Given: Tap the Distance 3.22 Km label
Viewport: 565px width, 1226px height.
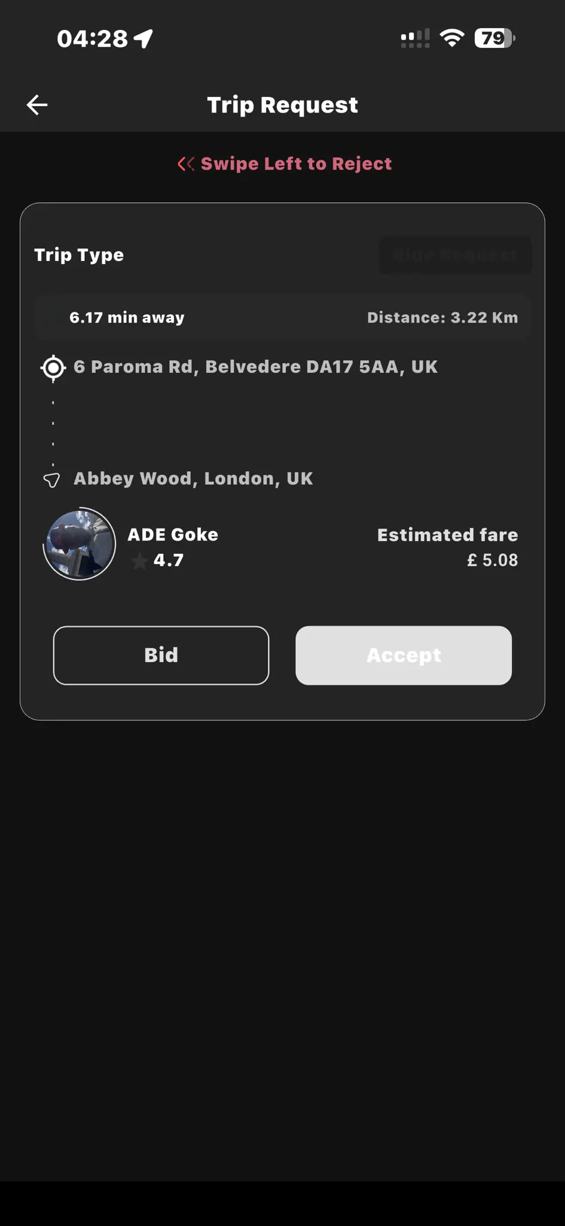Looking at the screenshot, I should click(442, 318).
